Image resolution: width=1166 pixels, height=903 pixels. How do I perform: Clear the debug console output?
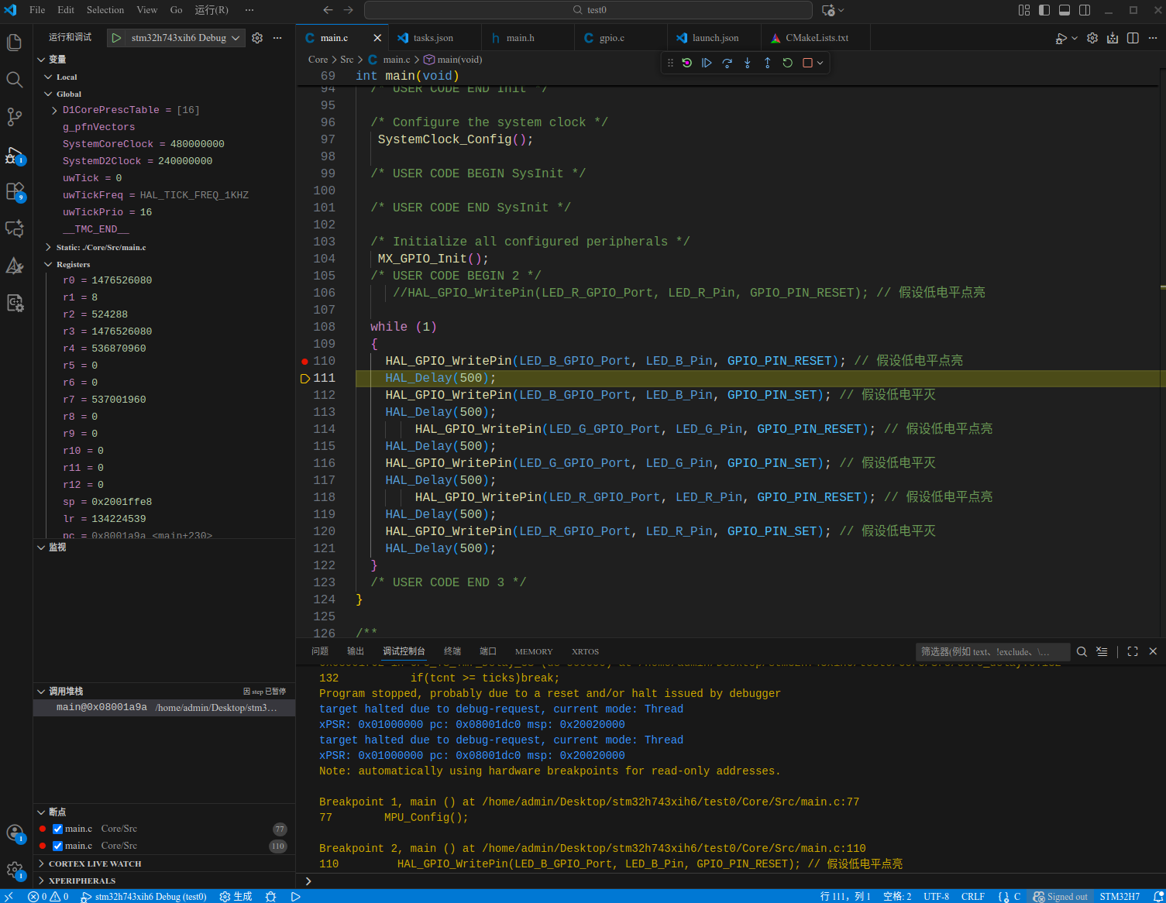1102,651
